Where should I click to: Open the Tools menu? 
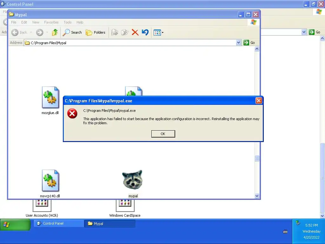tap(68, 22)
